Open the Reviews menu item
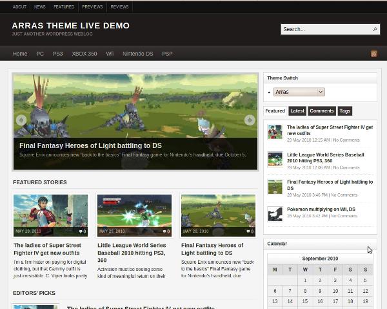This screenshot has width=387, height=309. pyautogui.click(x=119, y=7)
